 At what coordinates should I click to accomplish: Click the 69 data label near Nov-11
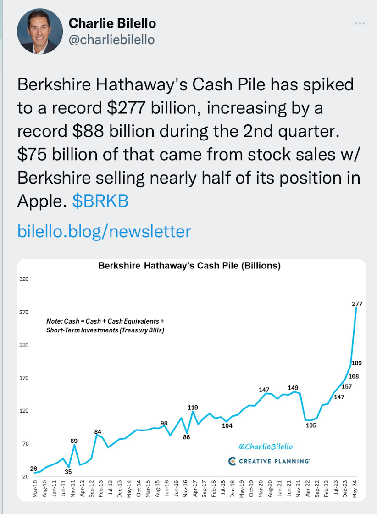pyautogui.click(x=74, y=441)
